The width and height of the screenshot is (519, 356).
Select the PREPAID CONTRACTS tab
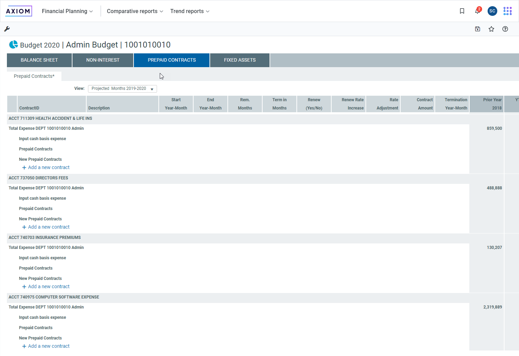[x=172, y=60]
